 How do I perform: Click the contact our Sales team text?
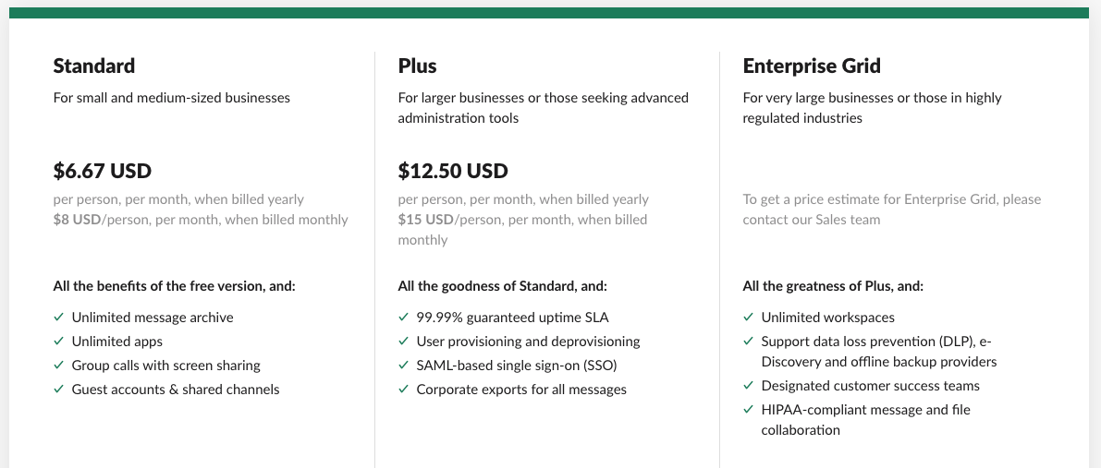[x=812, y=220]
